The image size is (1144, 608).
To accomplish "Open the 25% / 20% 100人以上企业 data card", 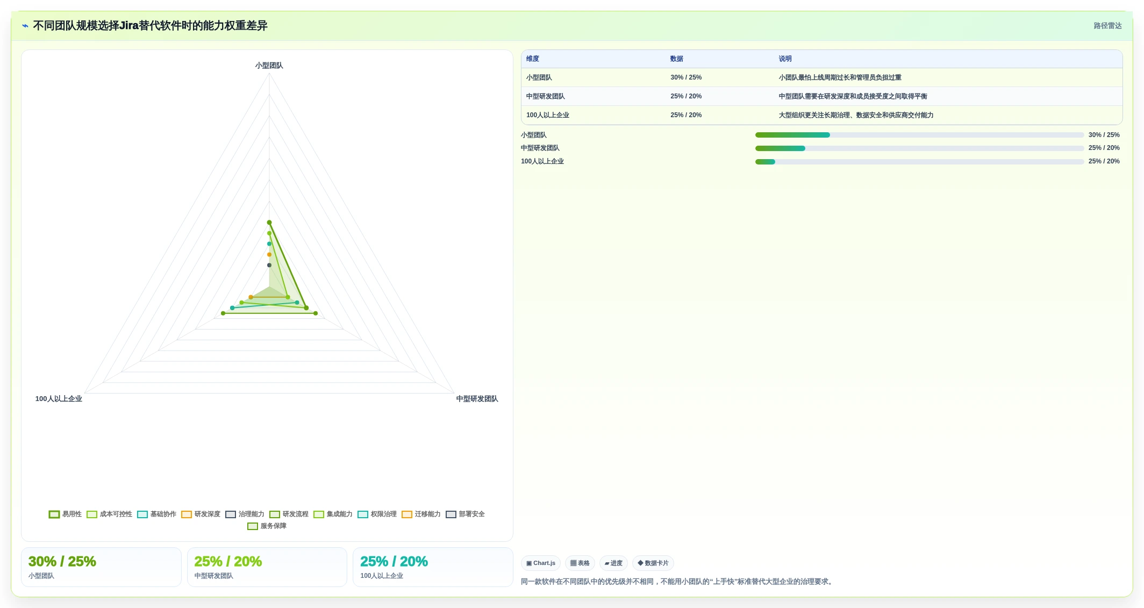I will point(433,567).
